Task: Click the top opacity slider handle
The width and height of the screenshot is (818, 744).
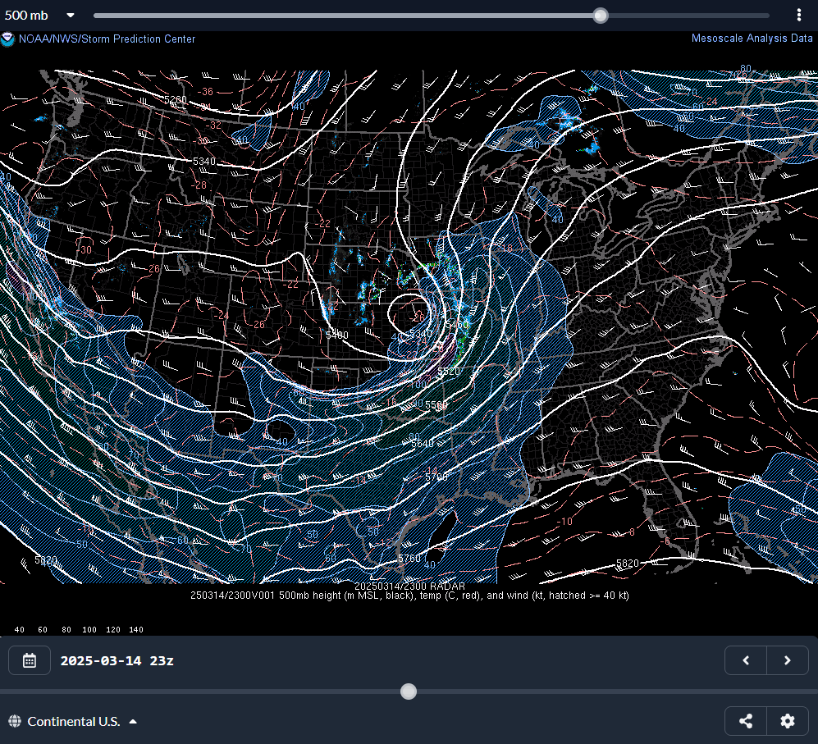Action: [x=601, y=16]
